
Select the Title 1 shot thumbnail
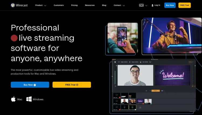pyautogui.click(x=132, y=95)
